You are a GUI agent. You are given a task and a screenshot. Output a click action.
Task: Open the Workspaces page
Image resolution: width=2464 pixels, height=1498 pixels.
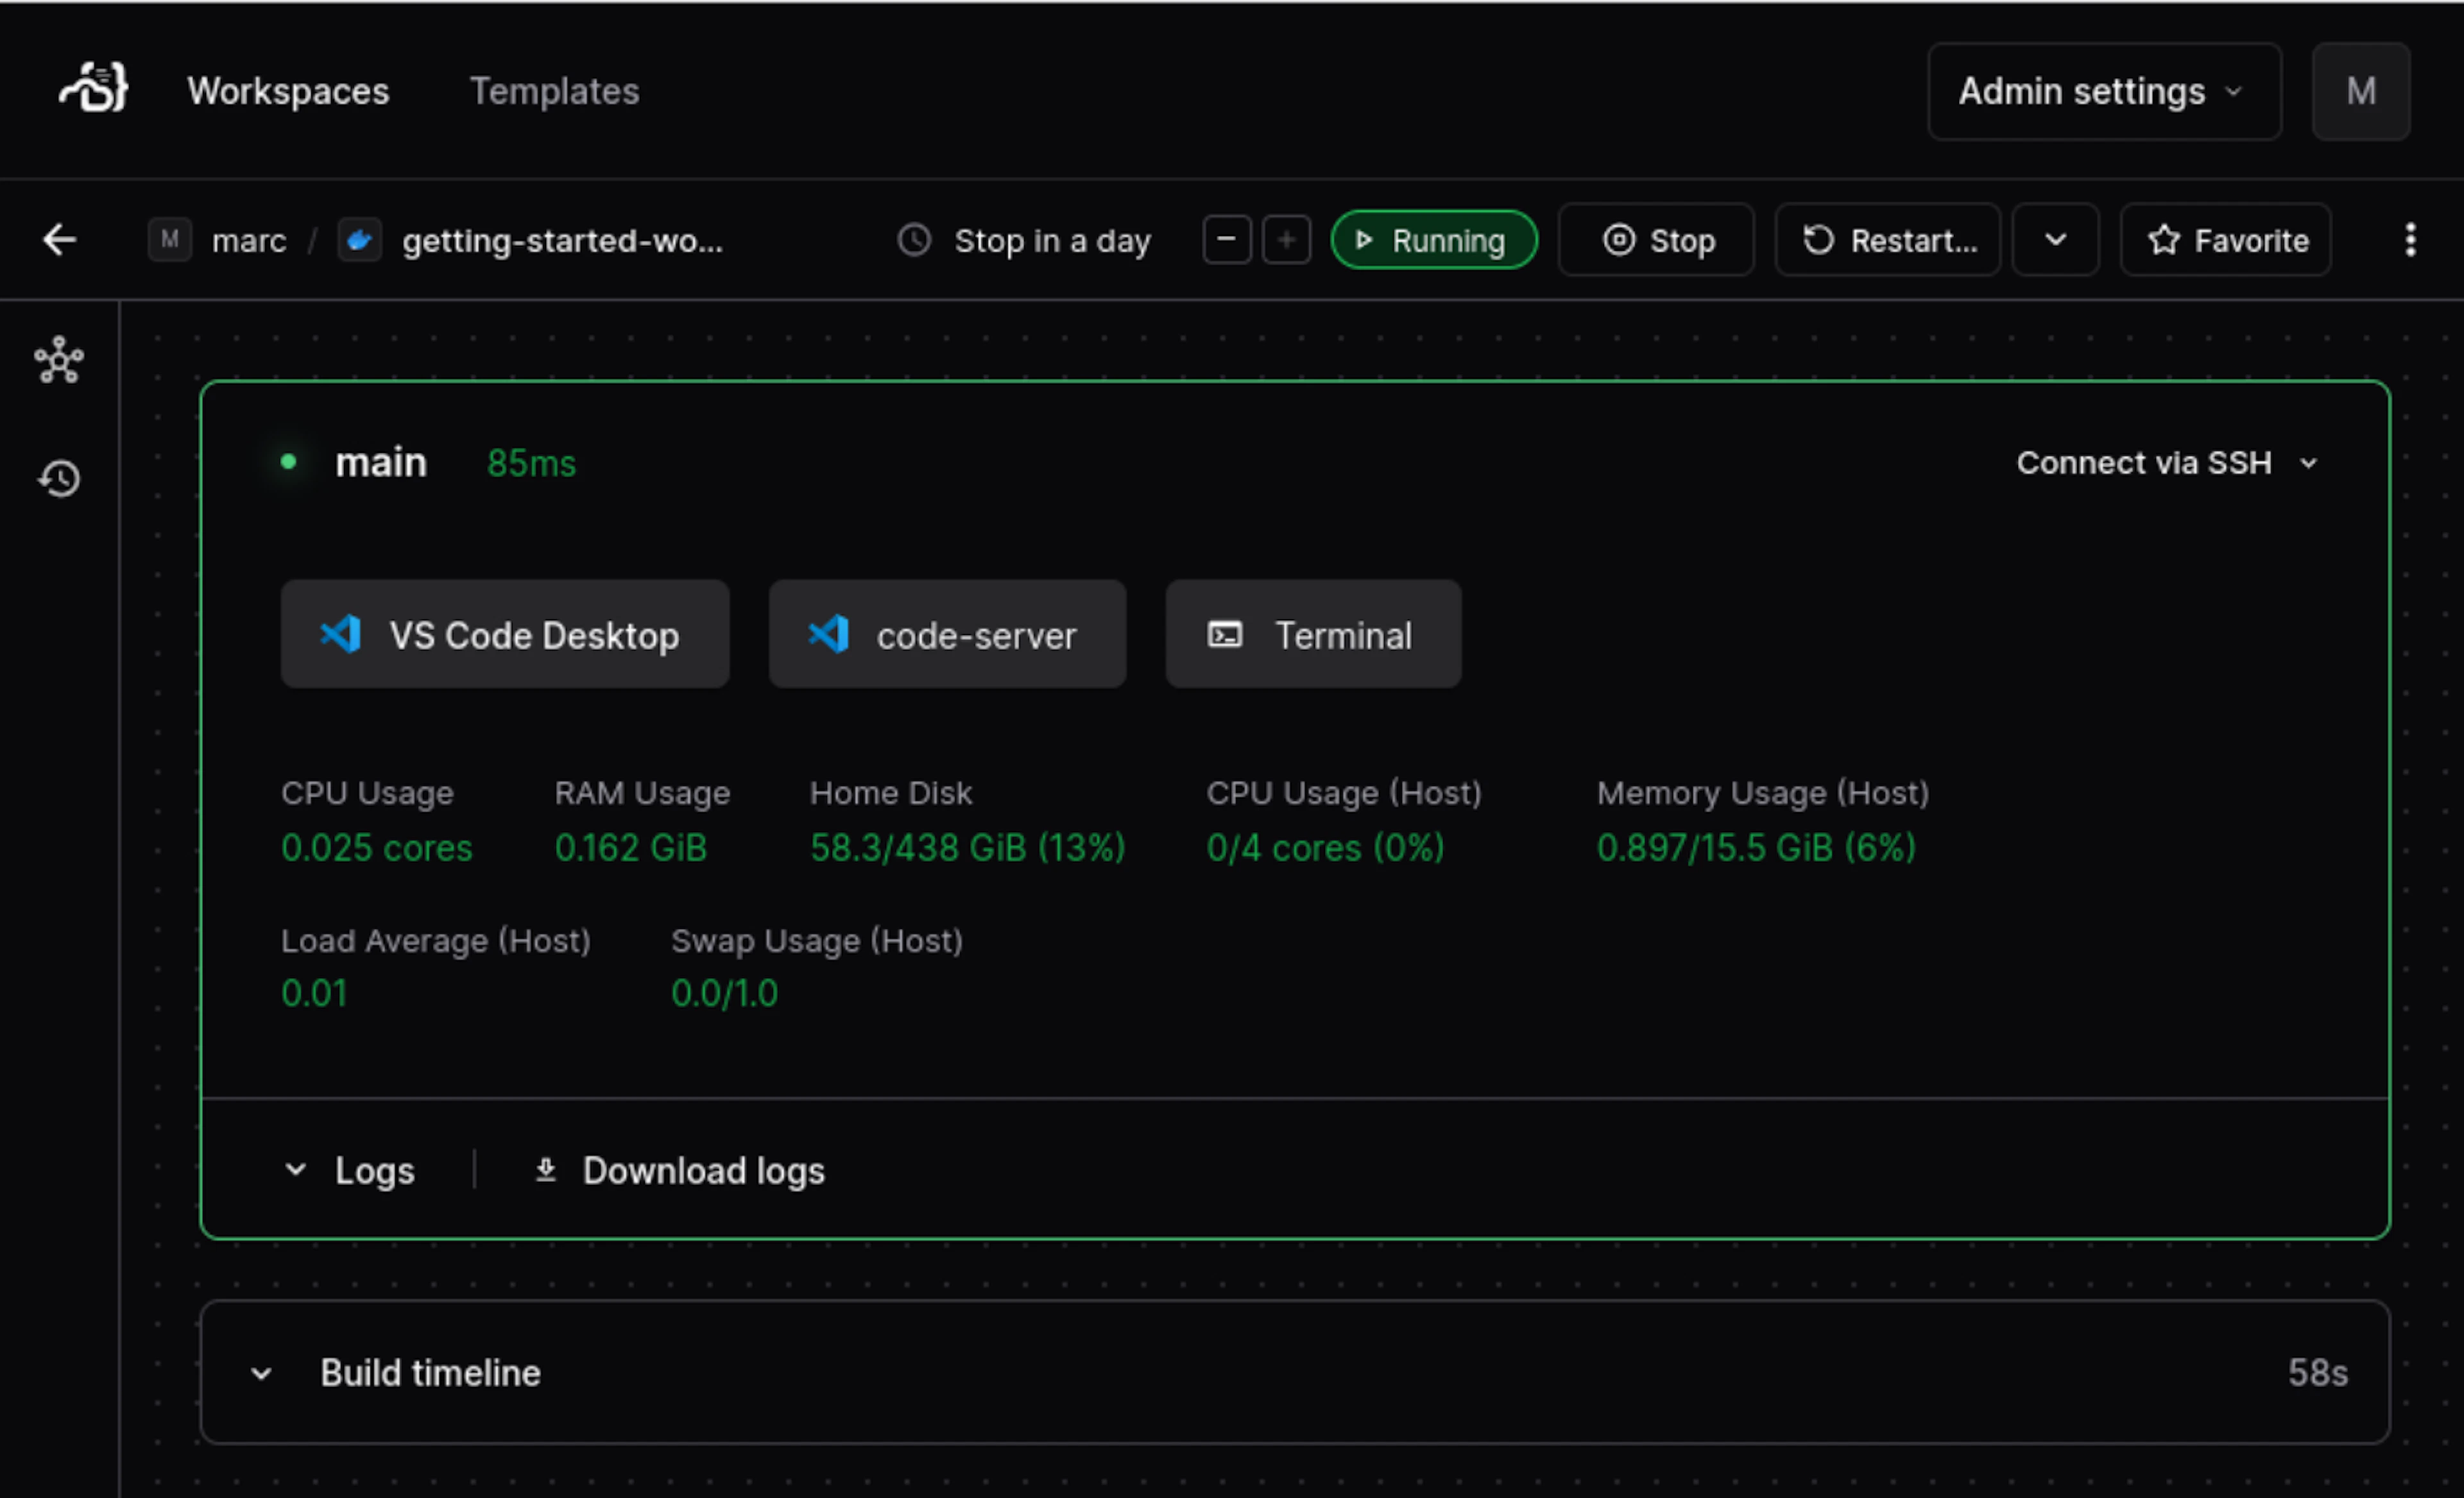point(288,91)
